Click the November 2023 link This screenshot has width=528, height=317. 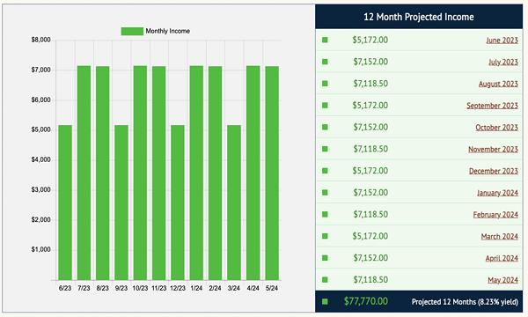coord(493,149)
